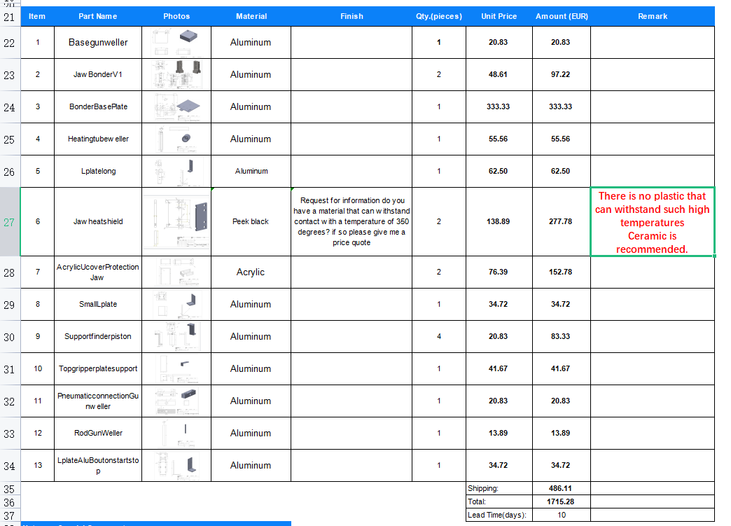731x526 pixels.
Task: Click the BonderBasePlate photo thumbnail
Action: point(178,106)
